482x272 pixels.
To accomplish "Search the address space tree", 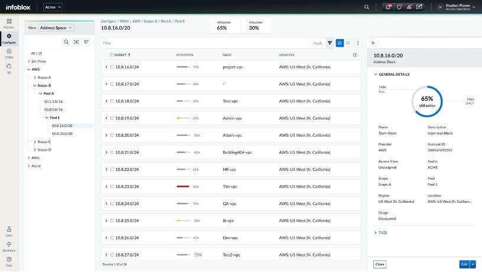I will (66, 42).
